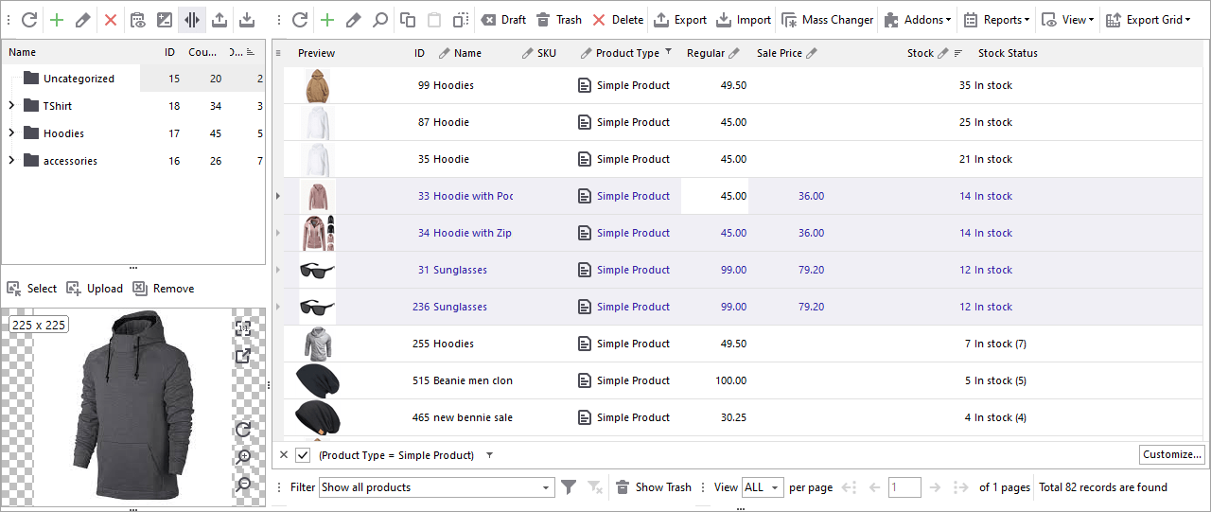This screenshot has height=512, width=1211.
Task: Expand the TShirt category
Action: tap(11, 106)
